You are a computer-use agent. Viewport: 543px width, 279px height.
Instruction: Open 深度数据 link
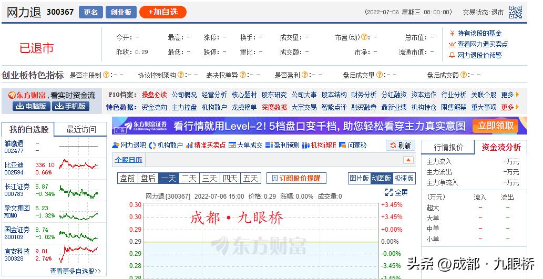click(x=274, y=107)
